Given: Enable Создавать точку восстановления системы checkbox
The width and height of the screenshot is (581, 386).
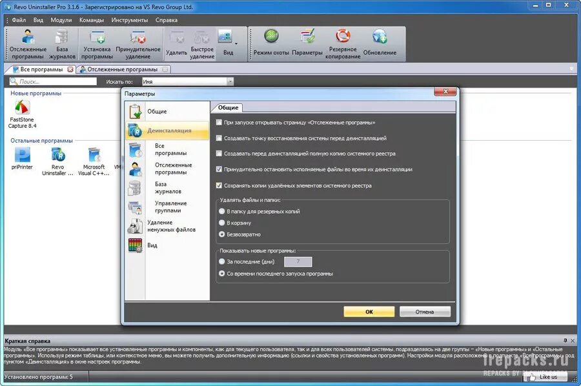Looking at the screenshot, I should [x=219, y=138].
